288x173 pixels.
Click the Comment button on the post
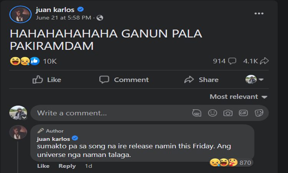click(x=124, y=80)
